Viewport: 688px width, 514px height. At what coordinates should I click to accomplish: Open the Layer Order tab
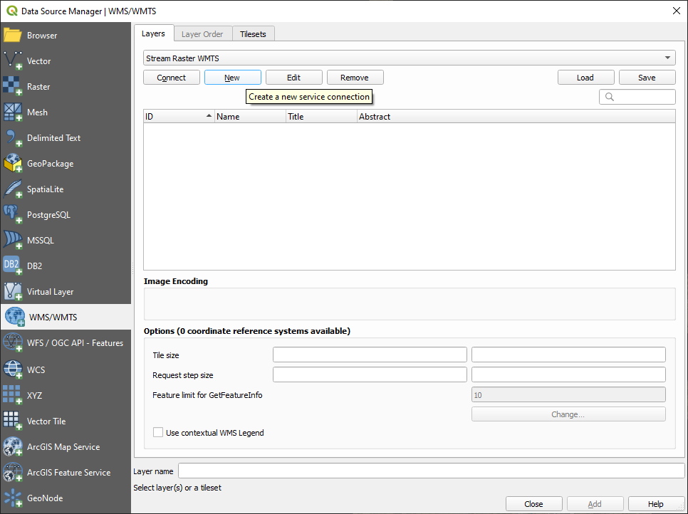click(202, 33)
